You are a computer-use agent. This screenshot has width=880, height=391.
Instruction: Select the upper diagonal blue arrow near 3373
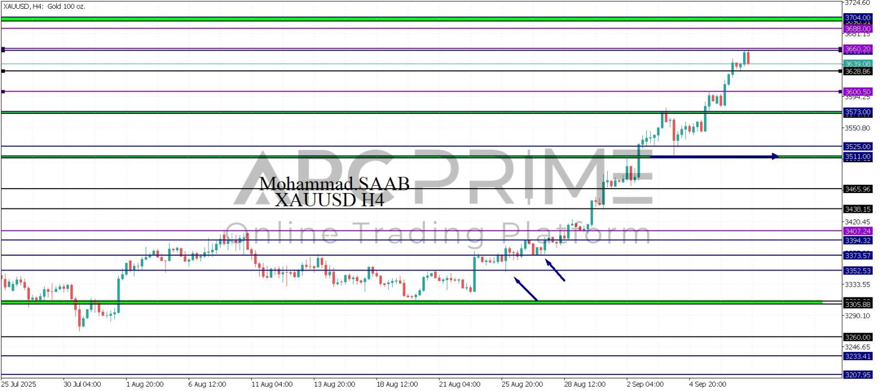pos(555,270)
